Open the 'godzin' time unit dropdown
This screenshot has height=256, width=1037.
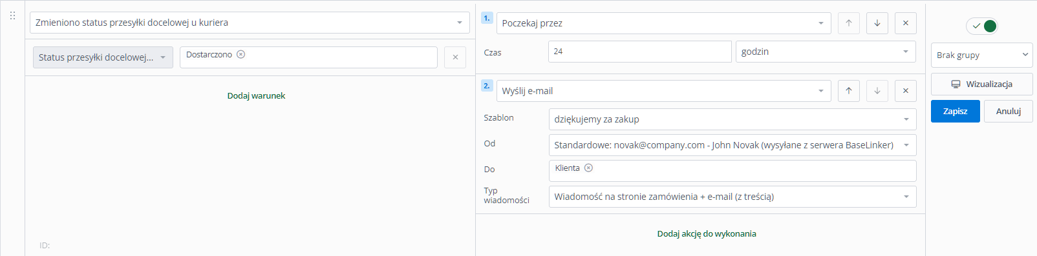(x=826, y=52)
